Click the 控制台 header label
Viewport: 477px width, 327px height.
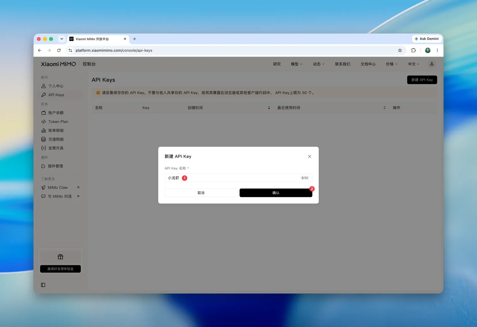(89, 64)
